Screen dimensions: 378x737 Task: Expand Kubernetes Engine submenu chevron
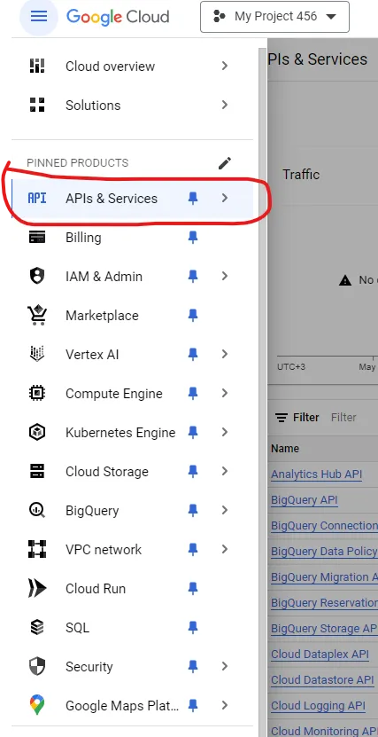point(225,433)
